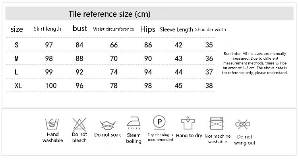
Task: Select the XL size row label
Action: (x=18, y=86)
